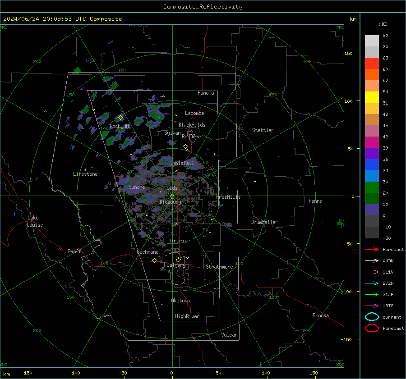Select the Limestone label

(85, 174)
